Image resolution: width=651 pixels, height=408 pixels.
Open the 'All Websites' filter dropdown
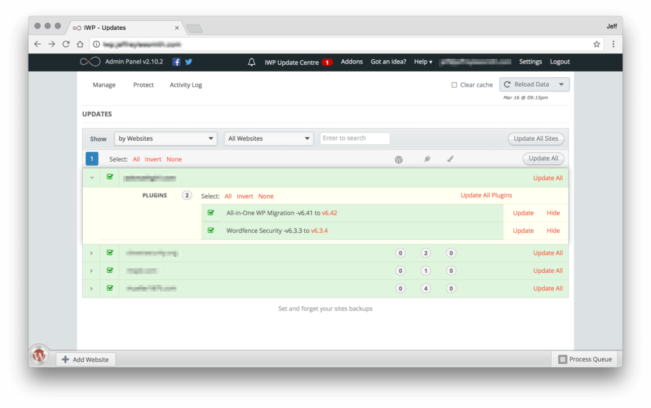point(268,138)
